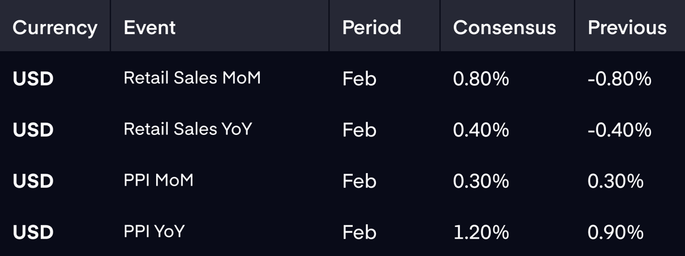Open the PPI MoM event
The width and height of the screenshot is (685, 256).
tap(158, 180)
